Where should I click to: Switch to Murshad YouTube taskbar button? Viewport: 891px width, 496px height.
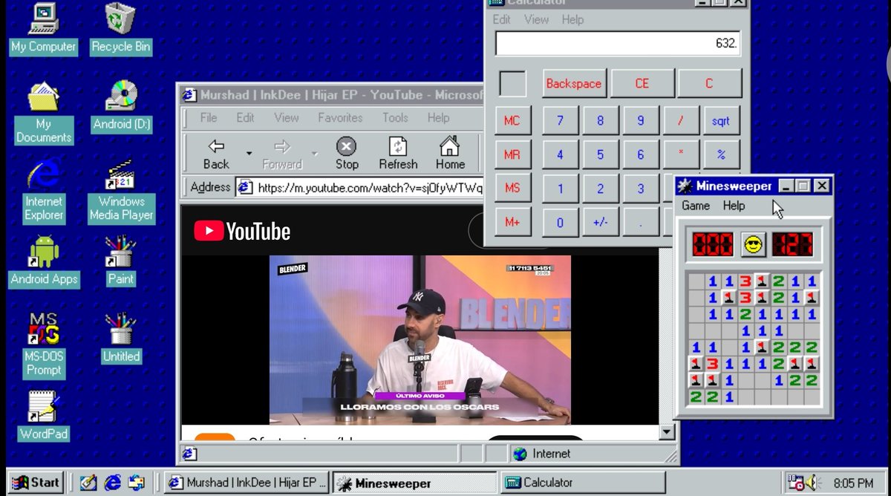pyautogui.click(x=247, y=483)
